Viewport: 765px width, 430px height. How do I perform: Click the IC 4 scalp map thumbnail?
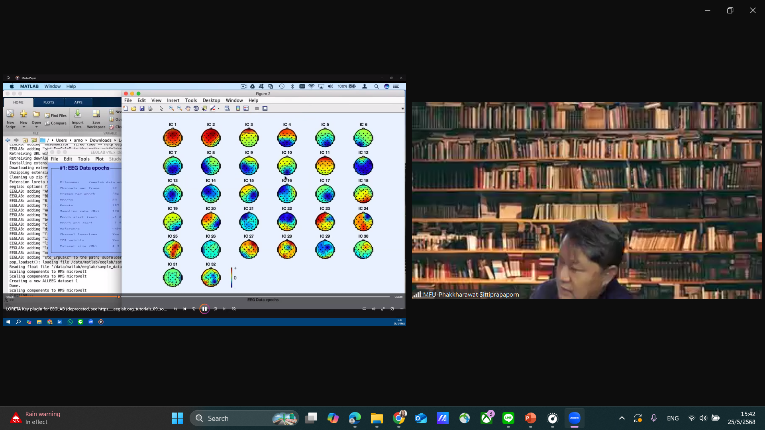tap(287, 138)
